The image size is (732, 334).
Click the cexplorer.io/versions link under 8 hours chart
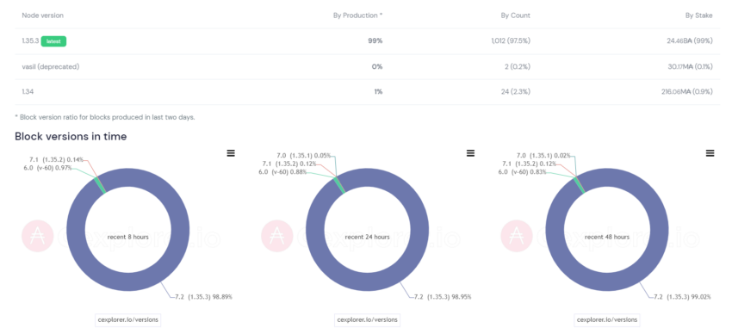(x=128, y=320)
